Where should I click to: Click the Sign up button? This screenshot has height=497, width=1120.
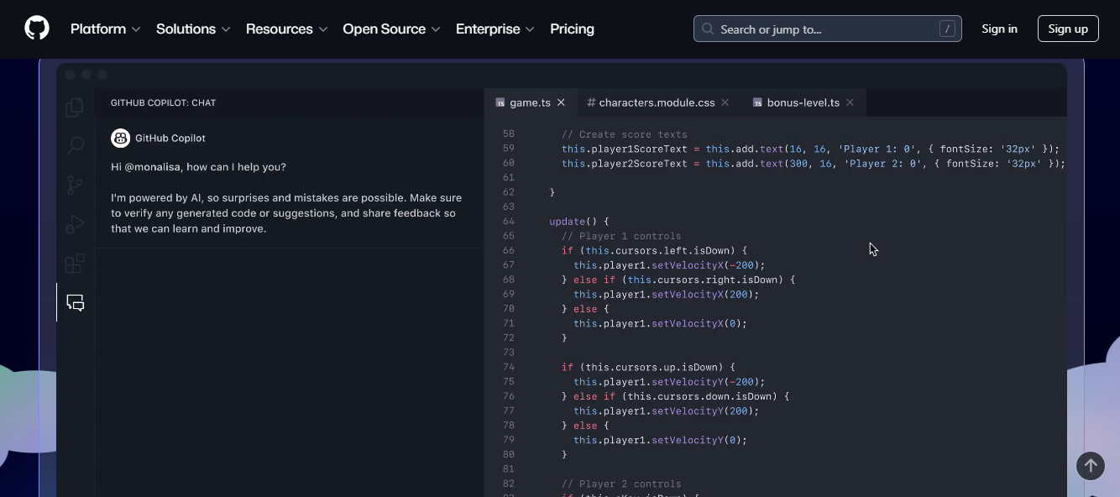point(1068,29)
